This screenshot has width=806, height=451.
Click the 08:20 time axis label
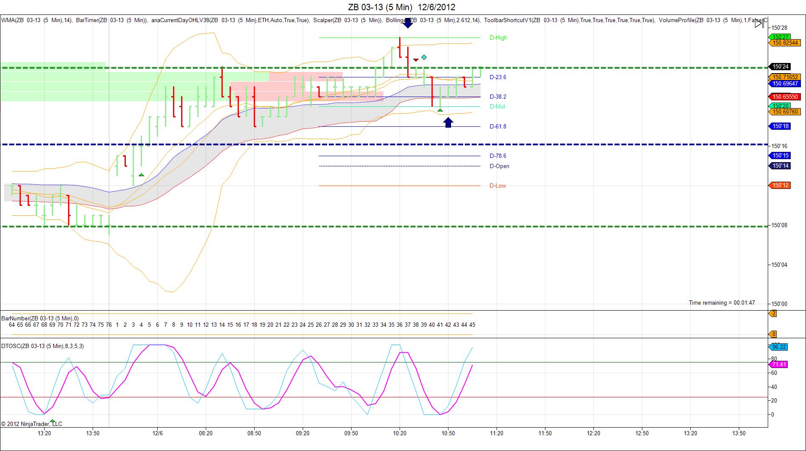point(206,433)
